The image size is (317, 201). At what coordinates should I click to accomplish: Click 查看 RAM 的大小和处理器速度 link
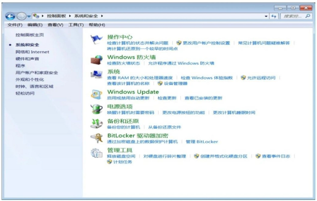(140, 78)
